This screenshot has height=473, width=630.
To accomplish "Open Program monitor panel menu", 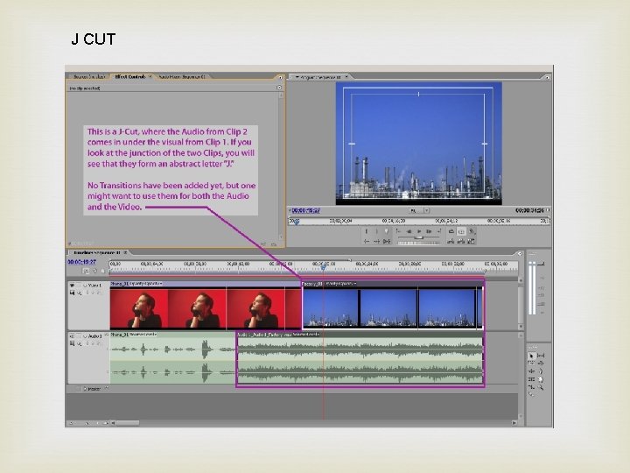I will tap(546, 77).
